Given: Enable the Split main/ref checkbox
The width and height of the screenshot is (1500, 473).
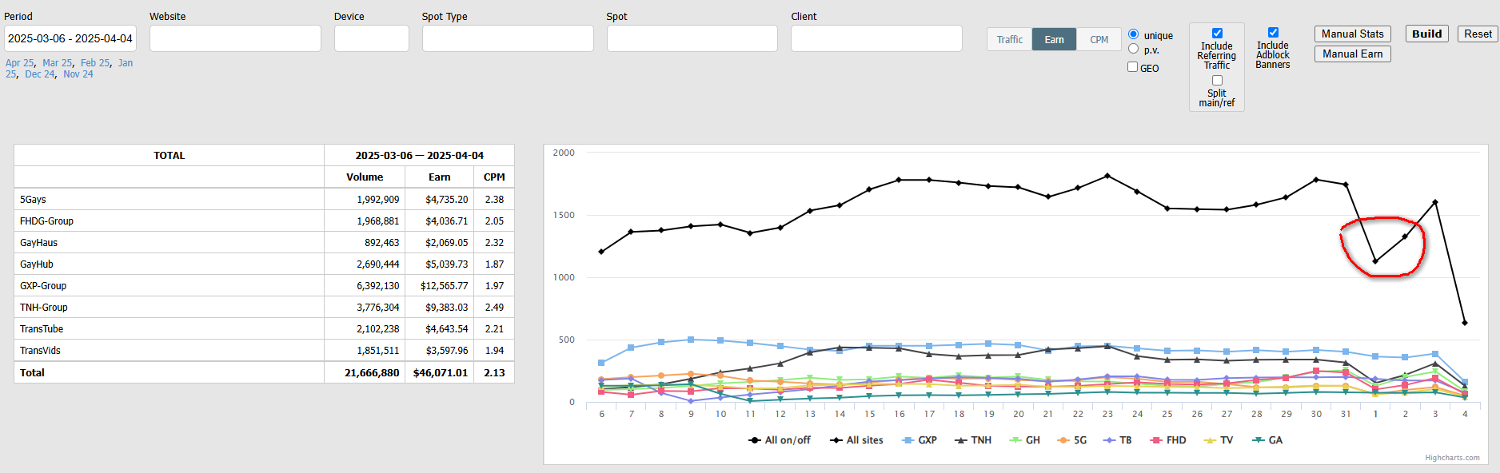Looking at the screenshot, I should [x=1217, y=81].
